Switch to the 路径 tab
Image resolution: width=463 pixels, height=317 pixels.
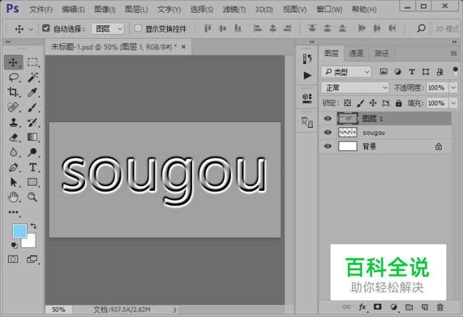382,53
